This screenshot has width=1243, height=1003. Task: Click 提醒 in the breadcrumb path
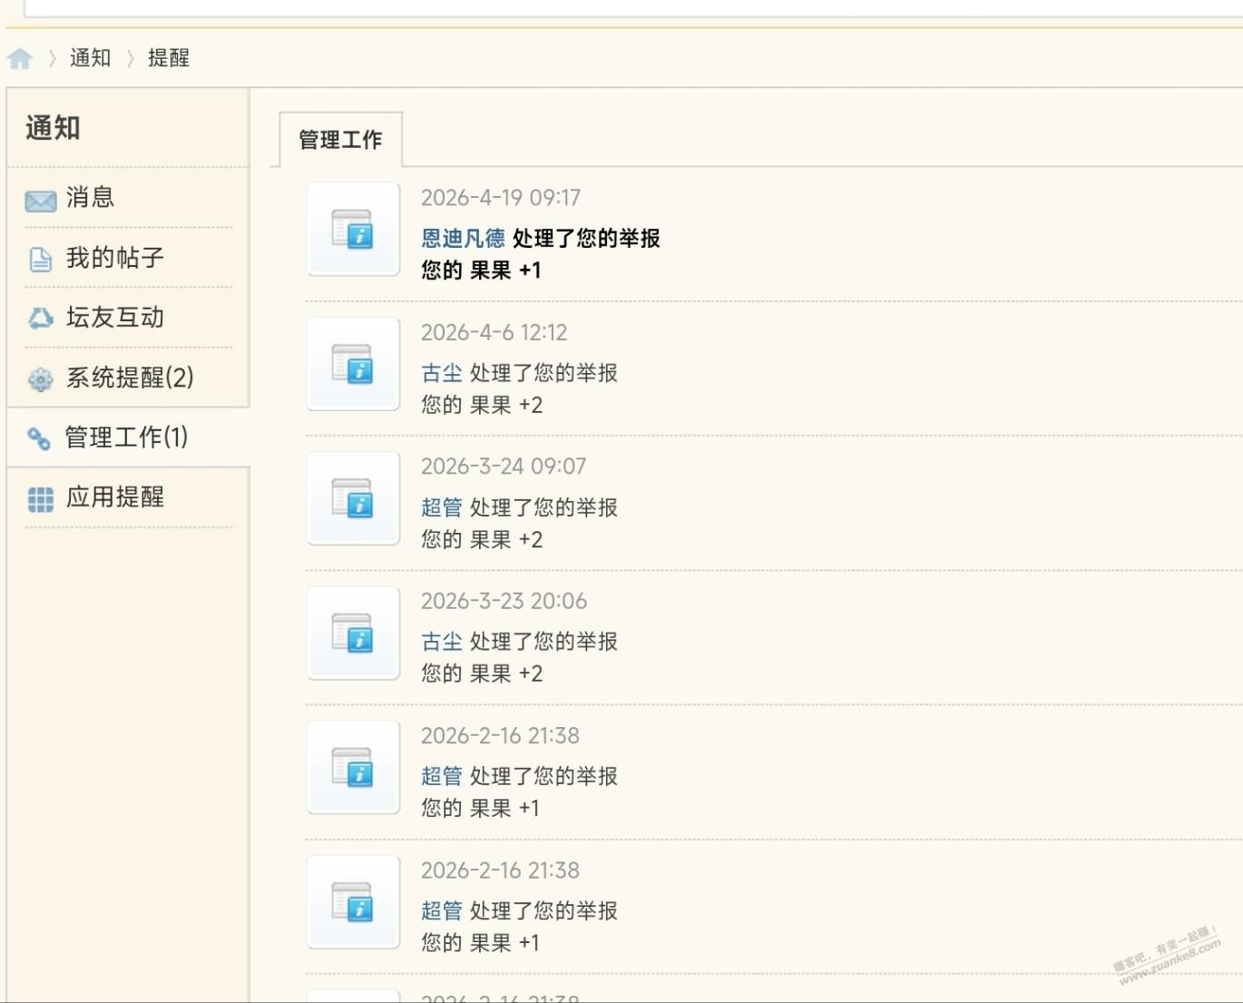pos(169,58)
